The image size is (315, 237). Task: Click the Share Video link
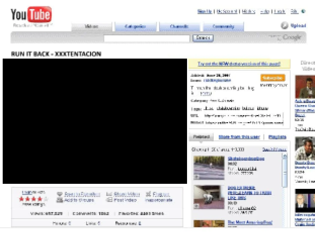point(127,194)
